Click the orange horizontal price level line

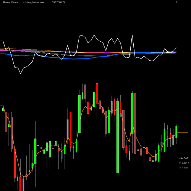(183, 133)
